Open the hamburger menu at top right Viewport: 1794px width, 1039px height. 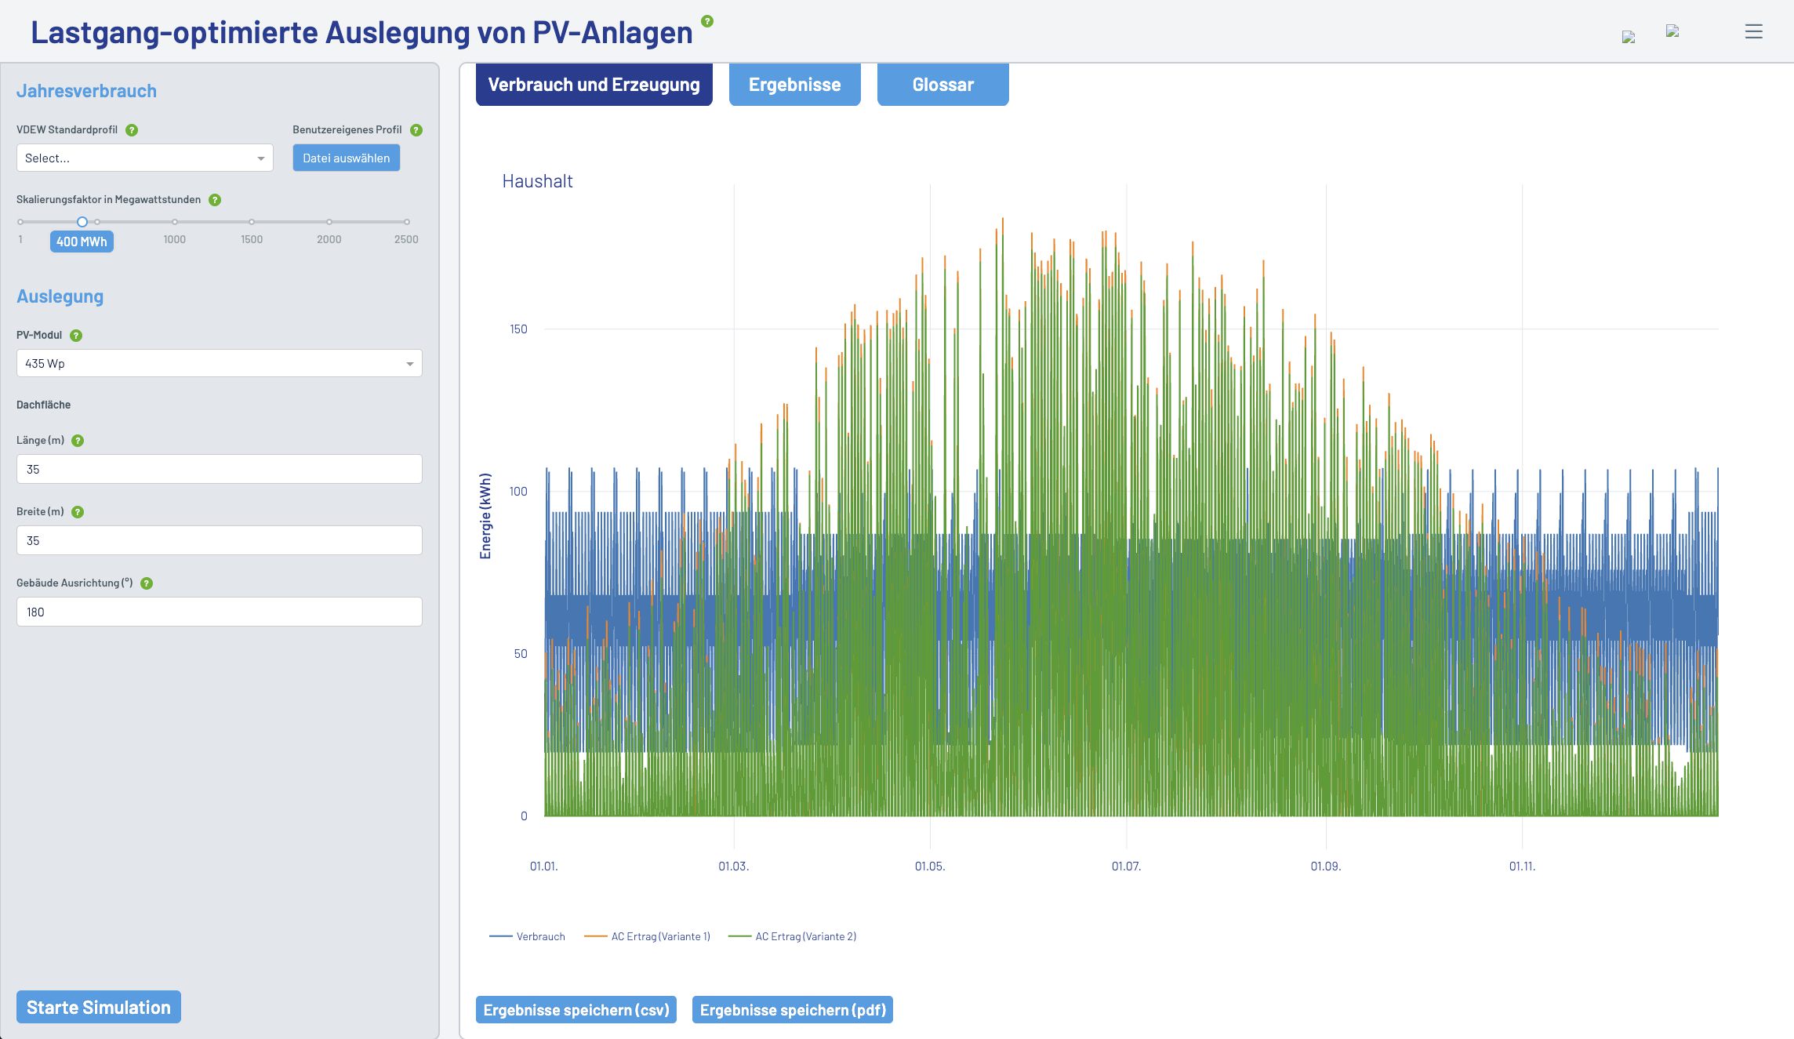[1753, 31]
